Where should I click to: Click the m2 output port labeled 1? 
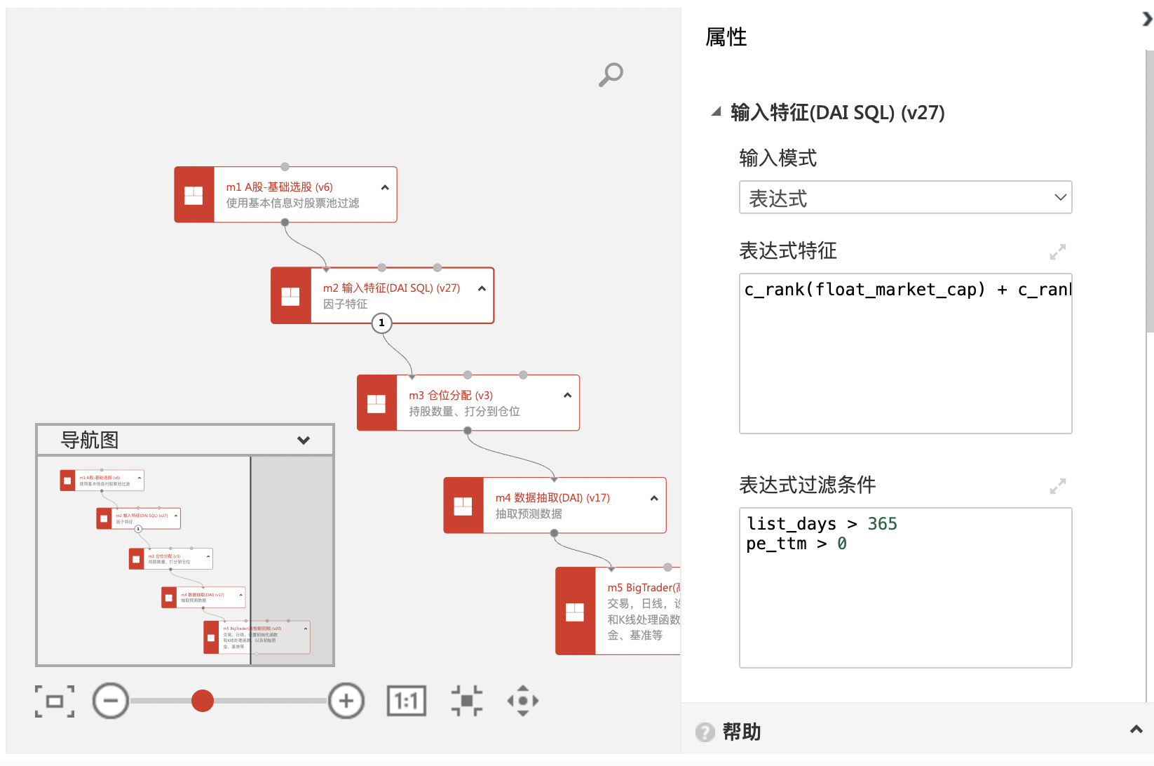381,323
